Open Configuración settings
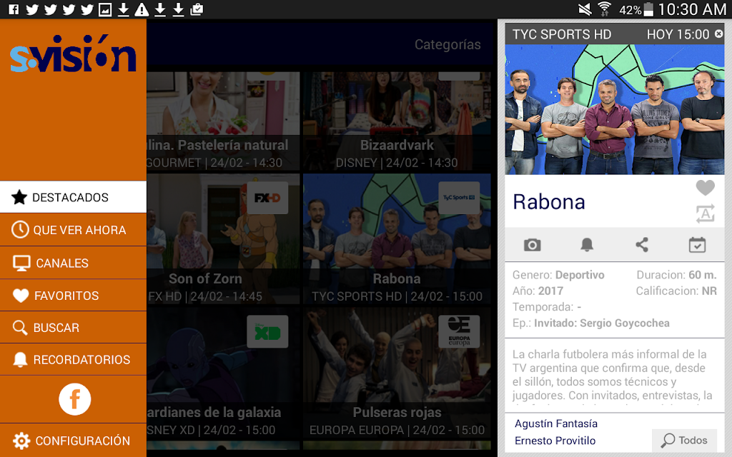732x457 pixels. (74, 440)
